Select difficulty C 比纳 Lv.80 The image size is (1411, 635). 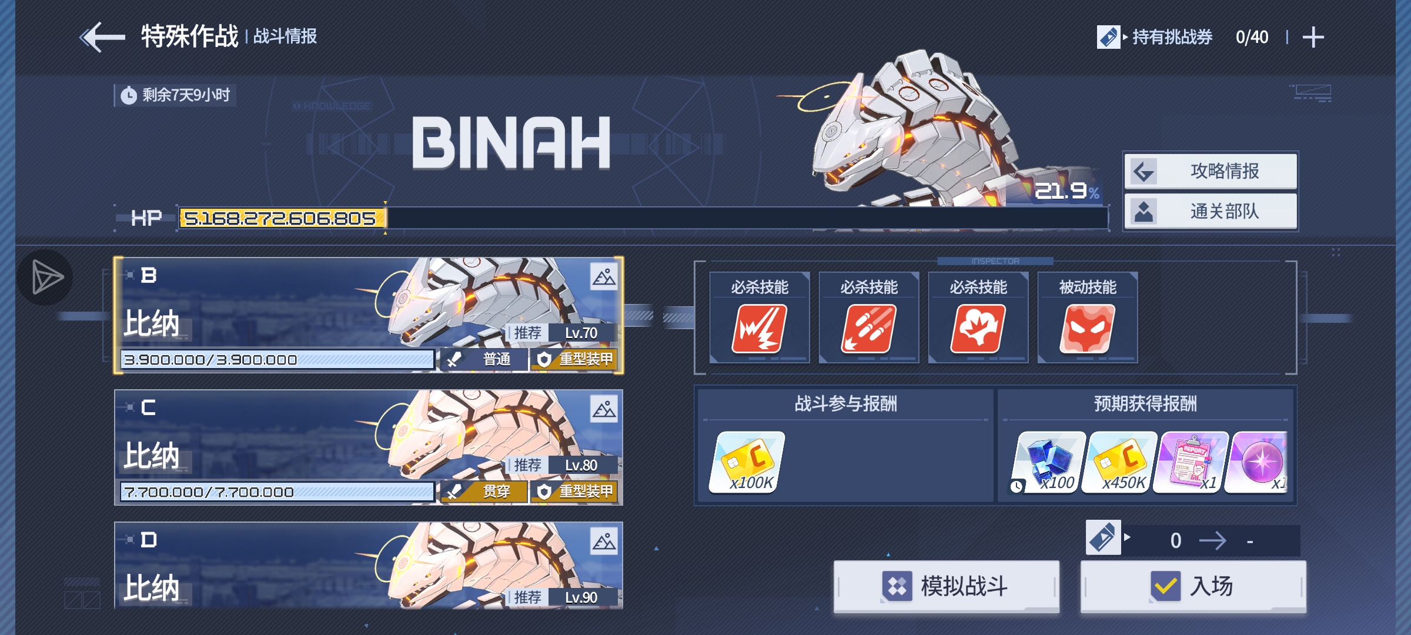coord(369,447)
